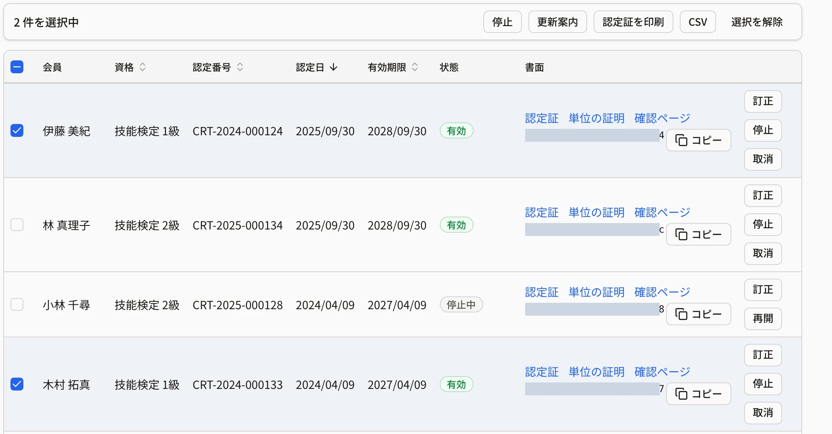Copy verification URL for 小林 千尋

coord(698,314)
